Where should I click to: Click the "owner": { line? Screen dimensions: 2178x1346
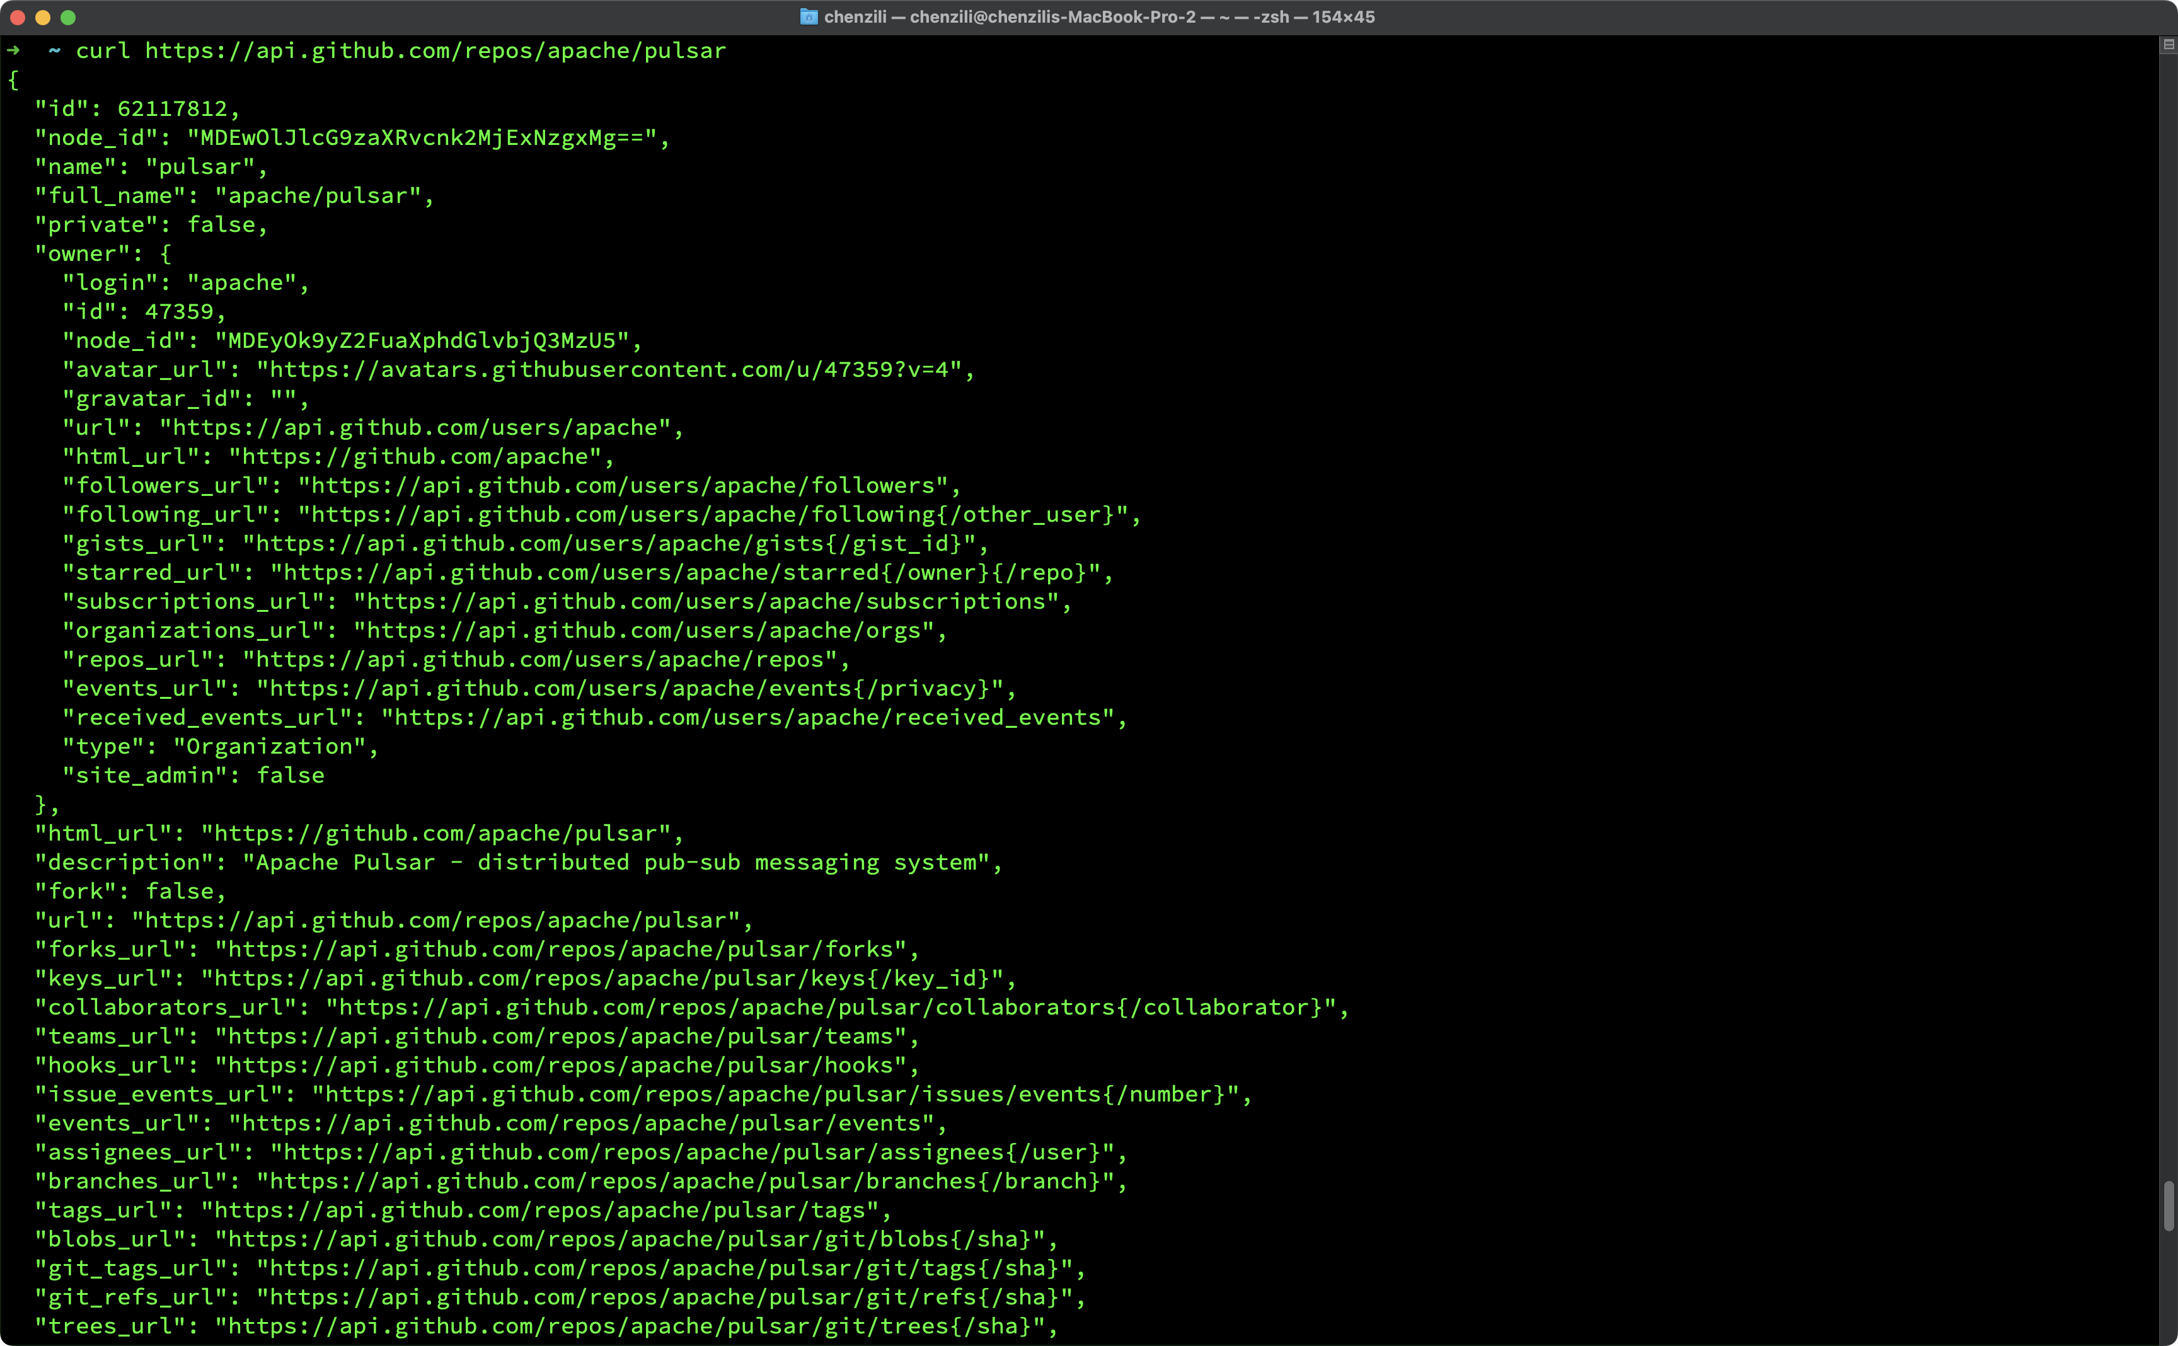click(x=103, y=254)
